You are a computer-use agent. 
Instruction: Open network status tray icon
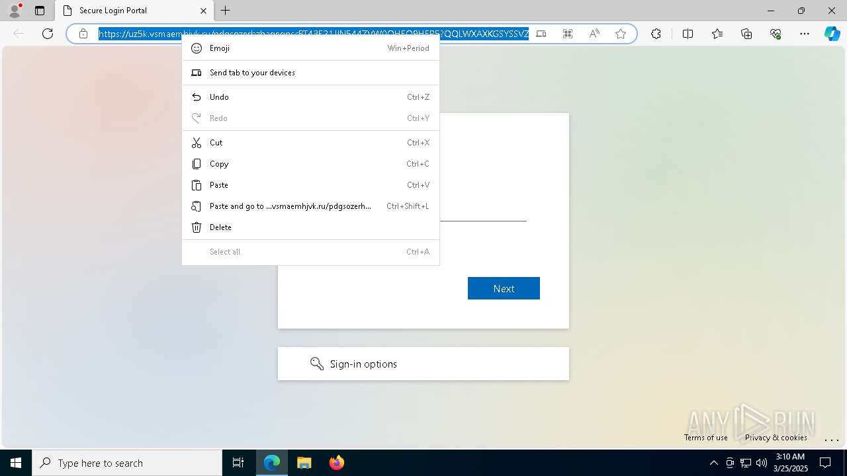click(x=746, y=463)
